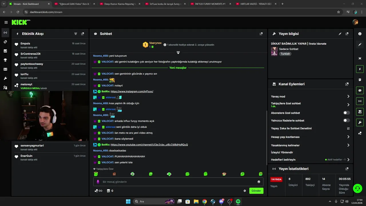366x206 pixels.
Task: Open the emoji picker in message box
Action: (x=259, y=182)
